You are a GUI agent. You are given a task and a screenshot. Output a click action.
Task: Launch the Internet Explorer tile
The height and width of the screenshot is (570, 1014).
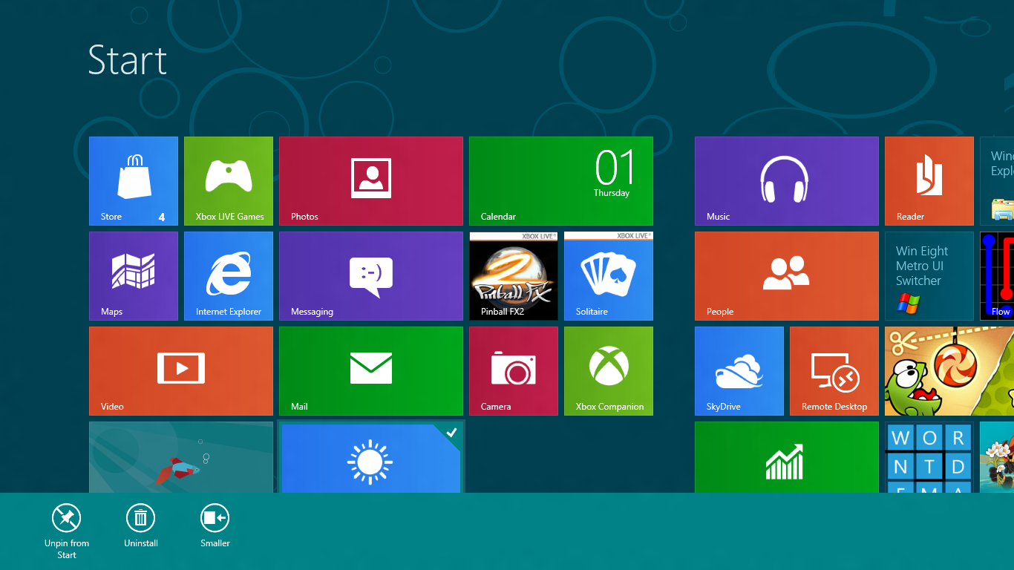tap(229, 276)
